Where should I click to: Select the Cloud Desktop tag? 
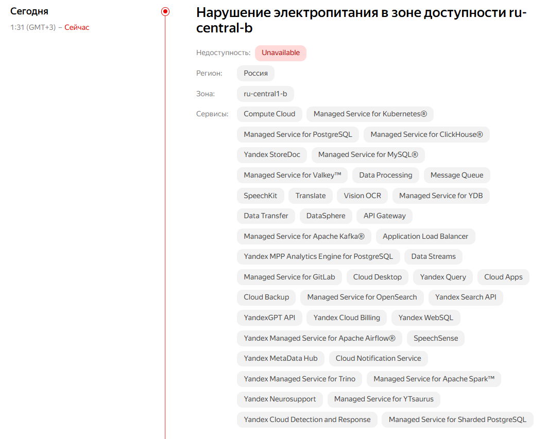(x=378, y=277)
